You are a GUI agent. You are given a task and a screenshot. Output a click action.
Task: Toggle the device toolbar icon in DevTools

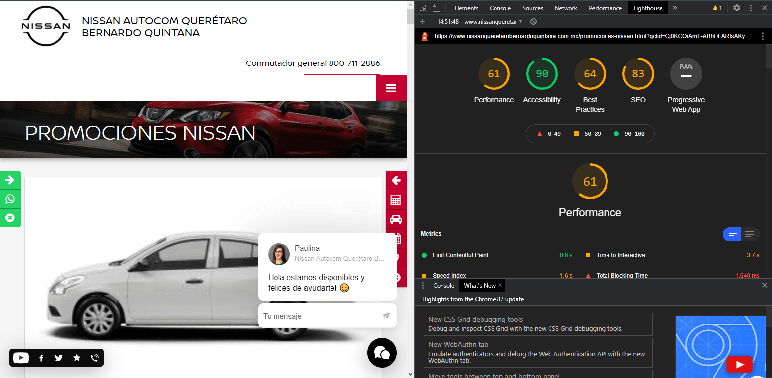(x=436, y=8)
